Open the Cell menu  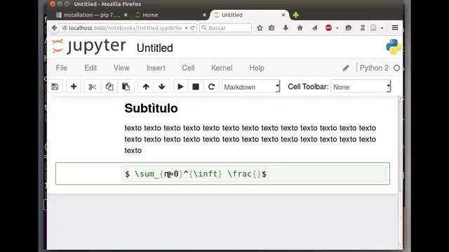click(x=188, y=68)
